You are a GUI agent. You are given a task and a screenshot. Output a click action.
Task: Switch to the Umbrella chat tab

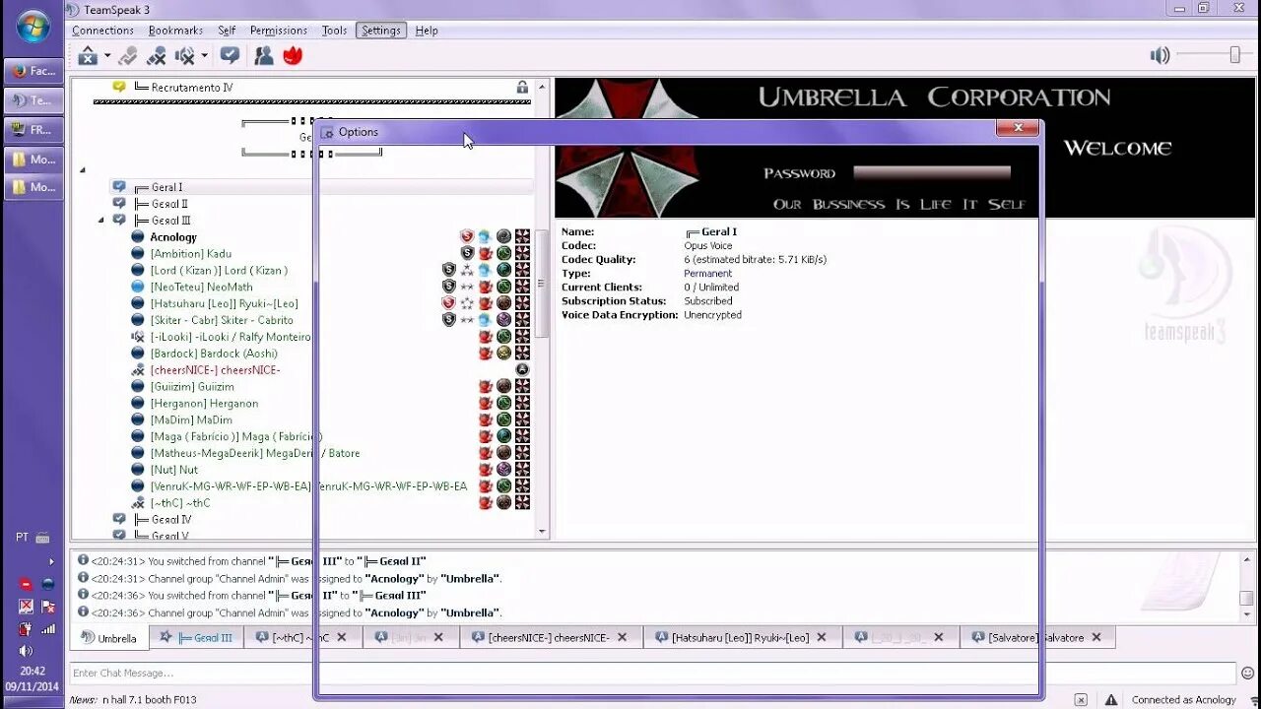pos(108,638)
